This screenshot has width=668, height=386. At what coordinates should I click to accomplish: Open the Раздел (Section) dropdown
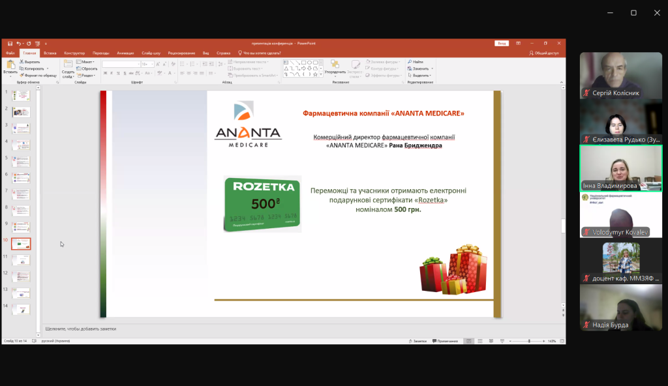tap(86, 76)
